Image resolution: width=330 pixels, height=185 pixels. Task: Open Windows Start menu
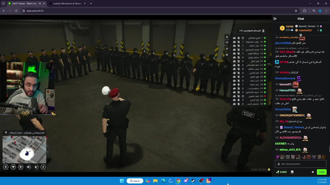pos(122,181)
